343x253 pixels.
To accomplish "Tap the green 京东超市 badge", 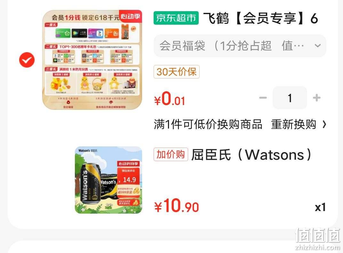I will click(176, 18).
